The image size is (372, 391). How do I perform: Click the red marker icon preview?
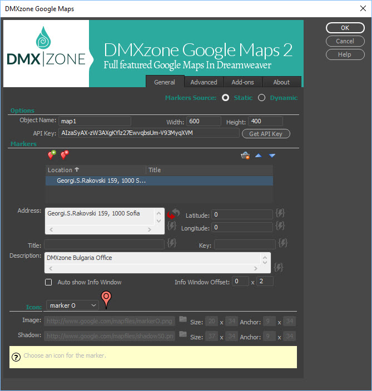click(106, 300)
